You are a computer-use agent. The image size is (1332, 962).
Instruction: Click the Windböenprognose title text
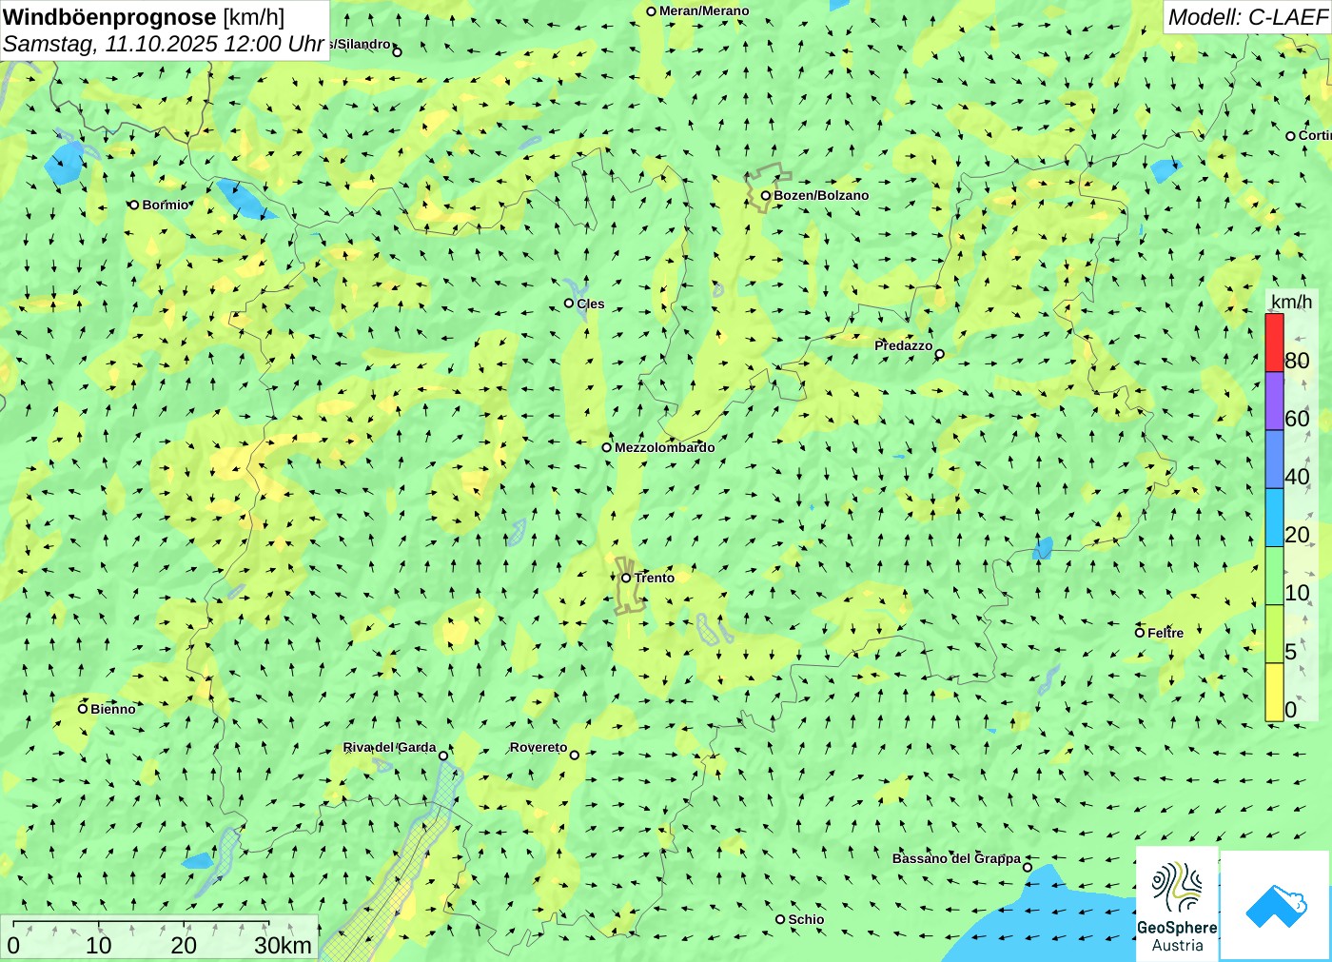(x=109, y=17)
